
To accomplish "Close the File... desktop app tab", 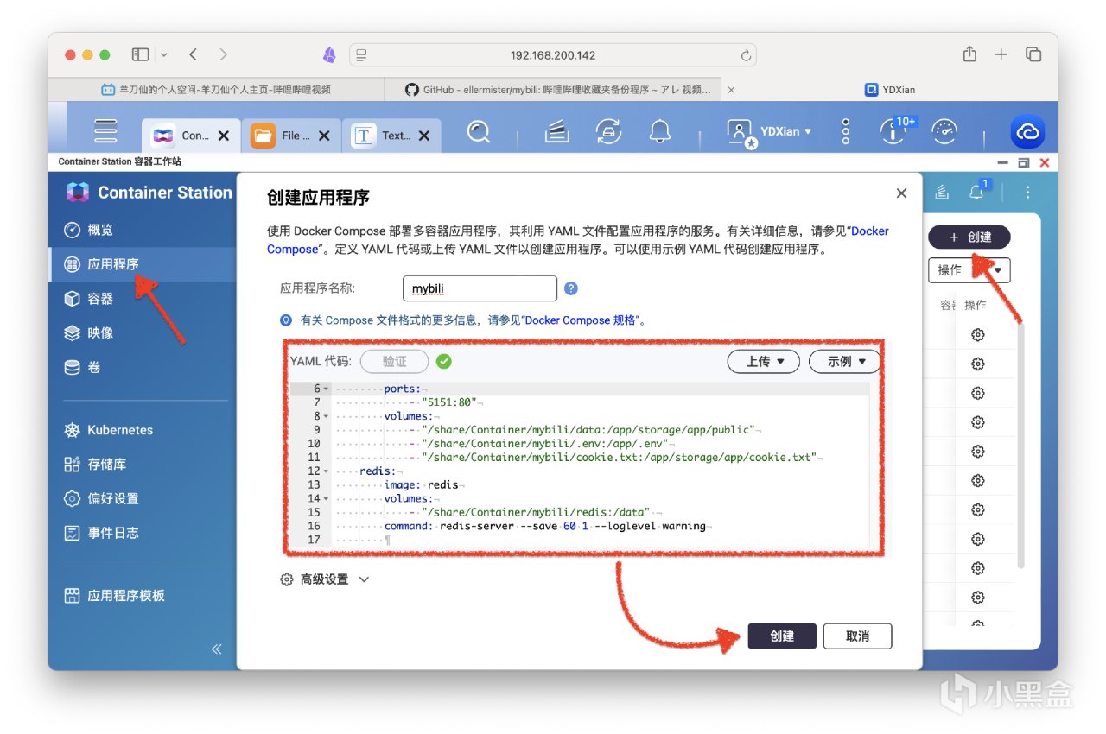I will coord(324,136).
